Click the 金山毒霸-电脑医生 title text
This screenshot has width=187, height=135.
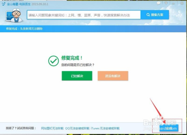click(19, 4)
